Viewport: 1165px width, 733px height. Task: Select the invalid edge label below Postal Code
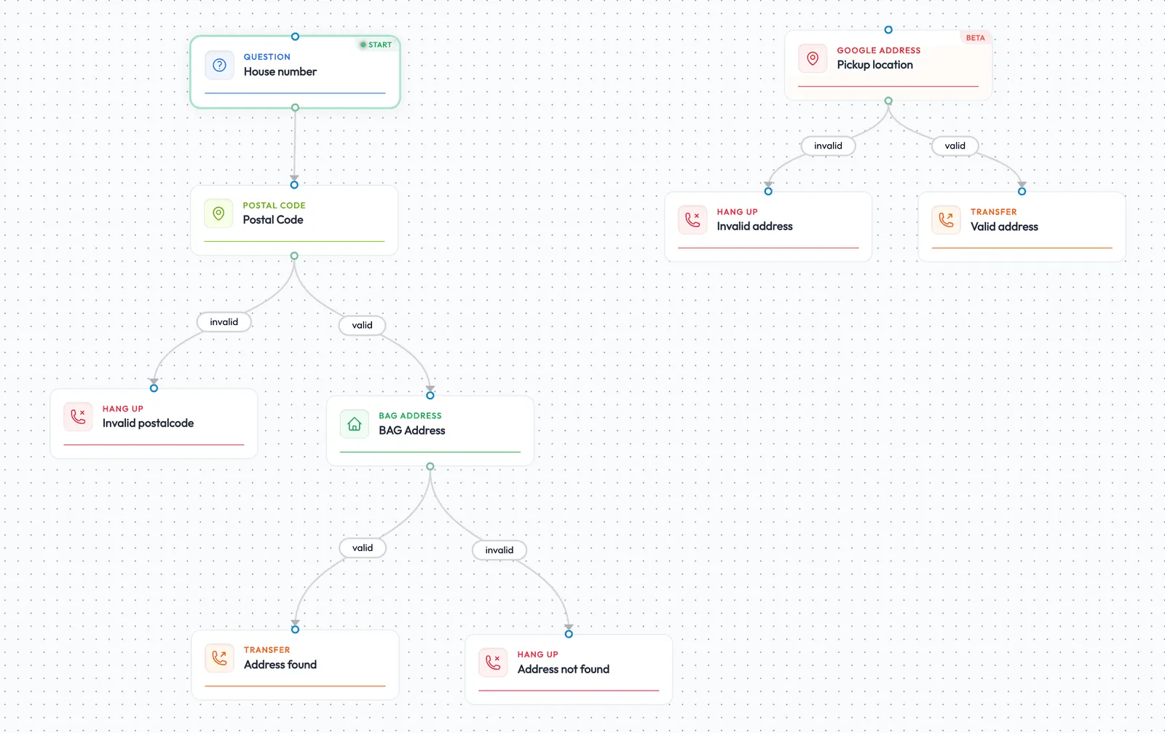click(224, 322)
